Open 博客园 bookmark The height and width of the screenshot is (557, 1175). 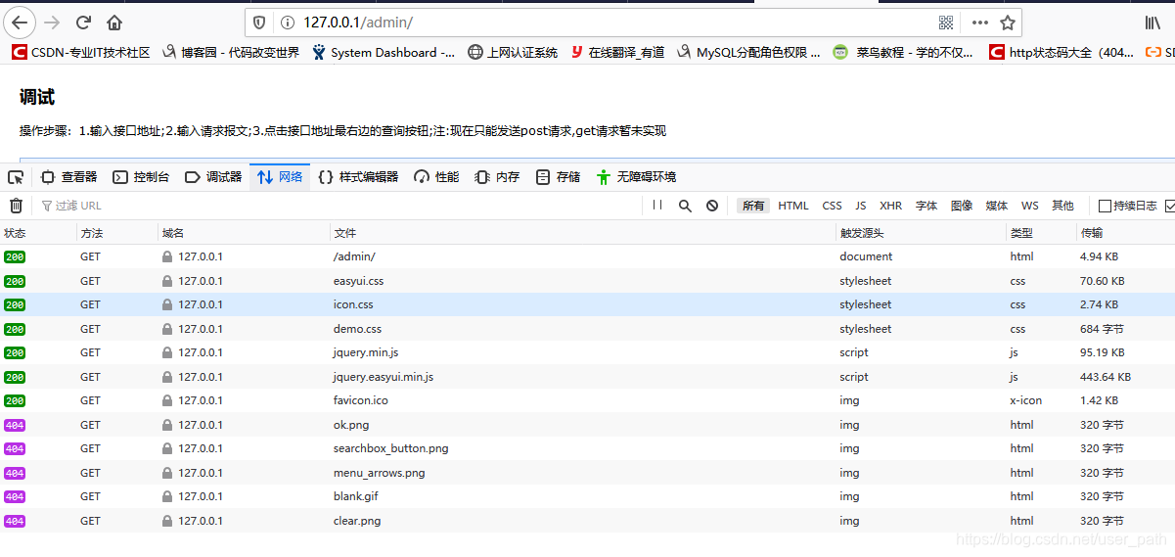(231, 53)
